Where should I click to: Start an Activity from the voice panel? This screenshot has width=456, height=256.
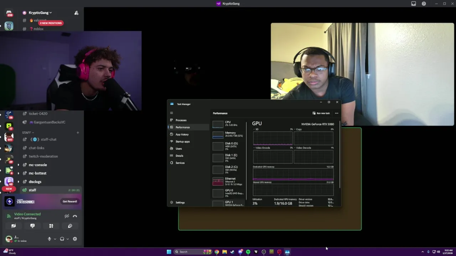(51, 226)
